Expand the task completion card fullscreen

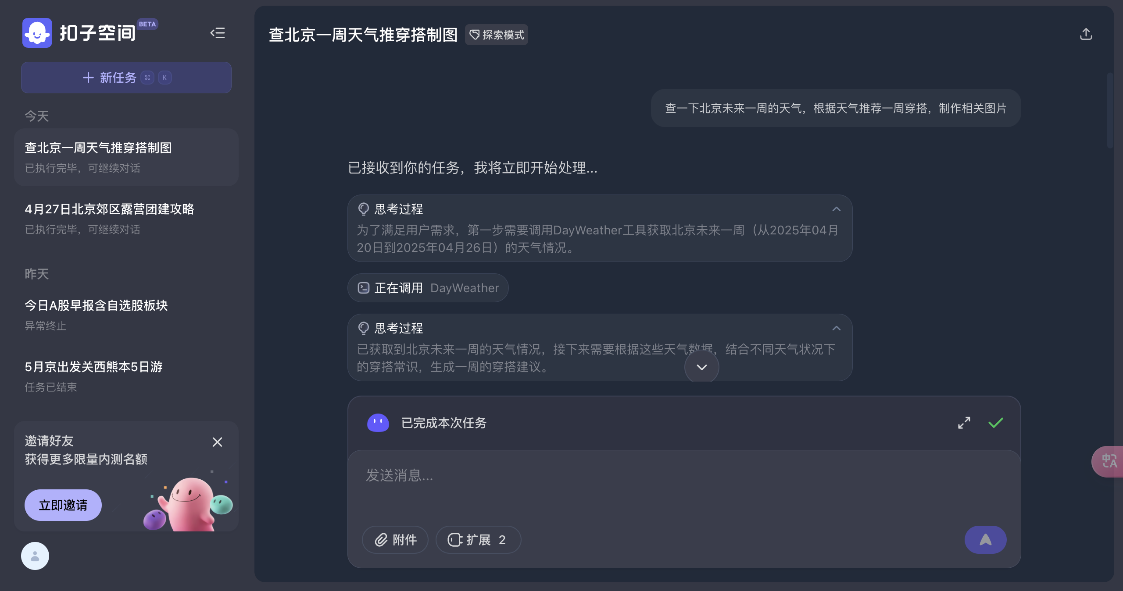[964, 423]
